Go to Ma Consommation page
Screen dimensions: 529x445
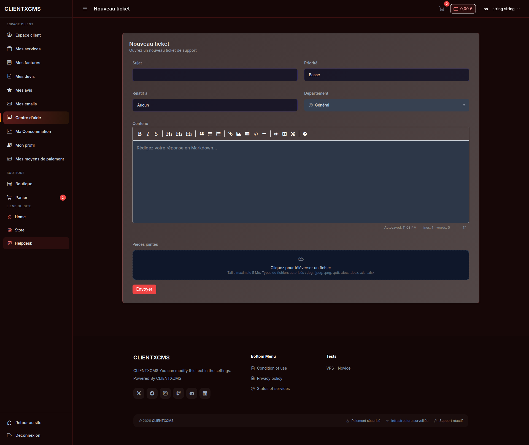pos(36,132)
